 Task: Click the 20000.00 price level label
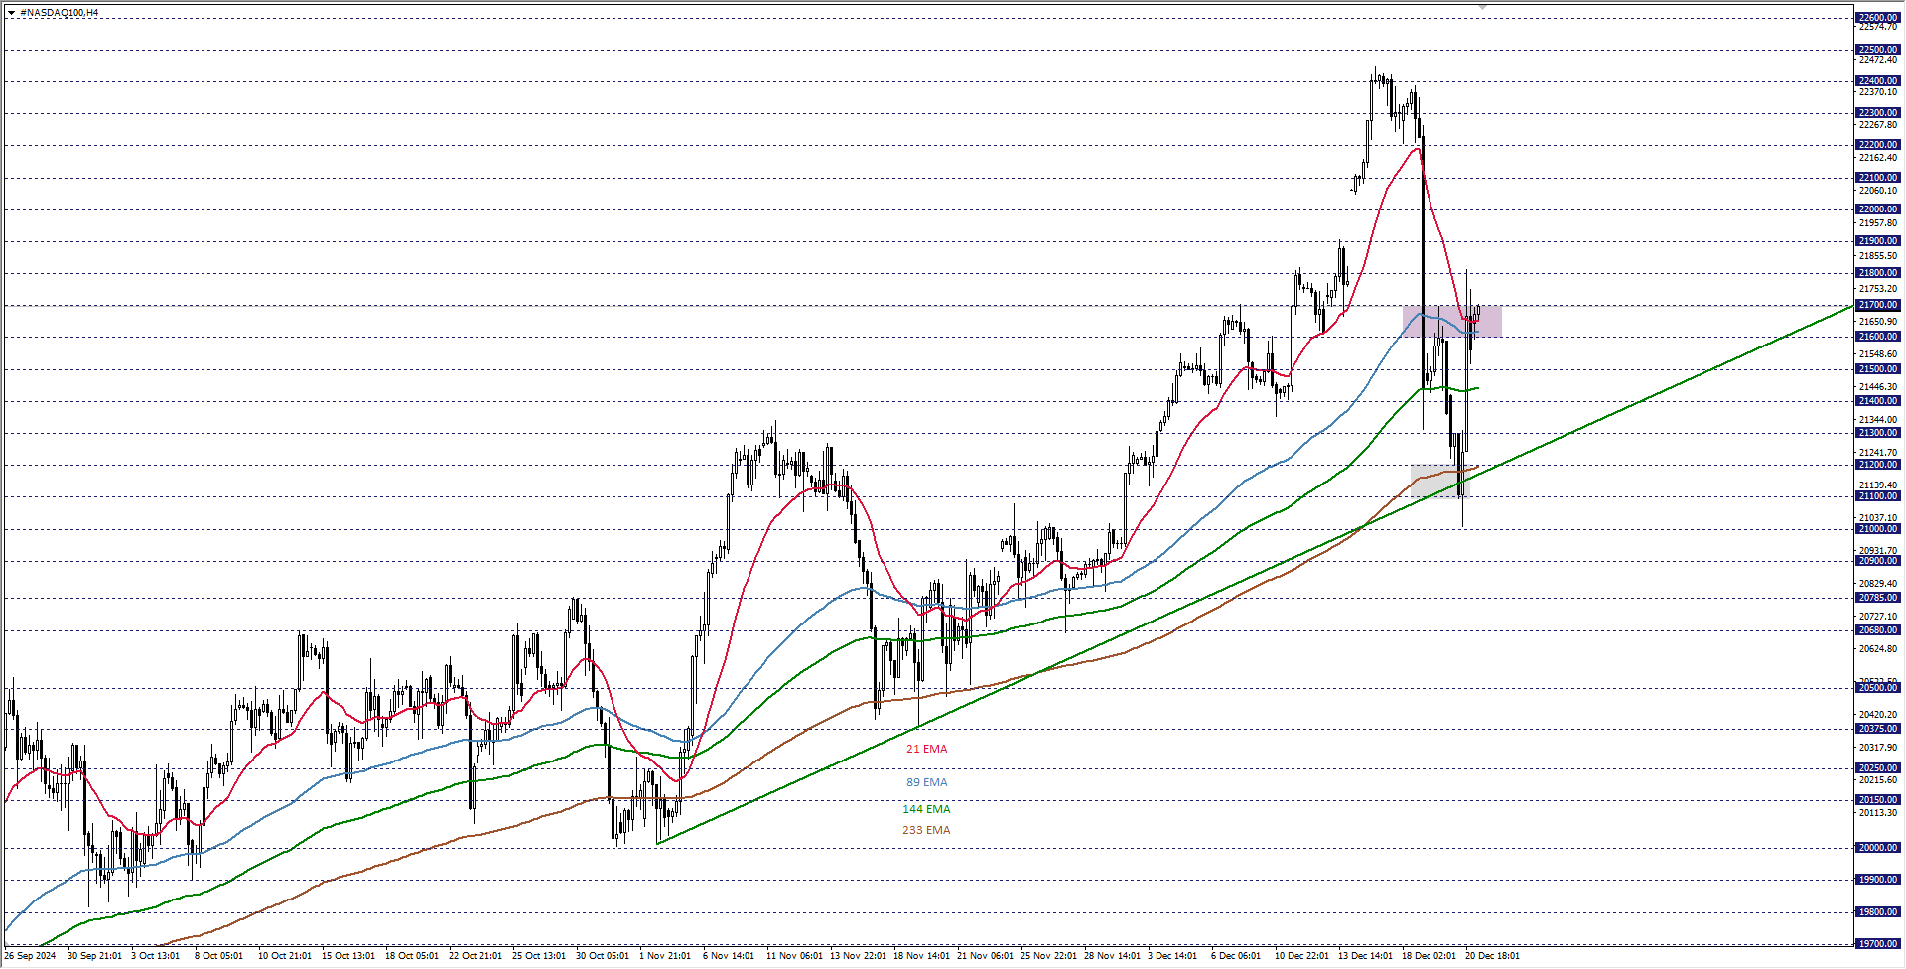click(1877, 848)
